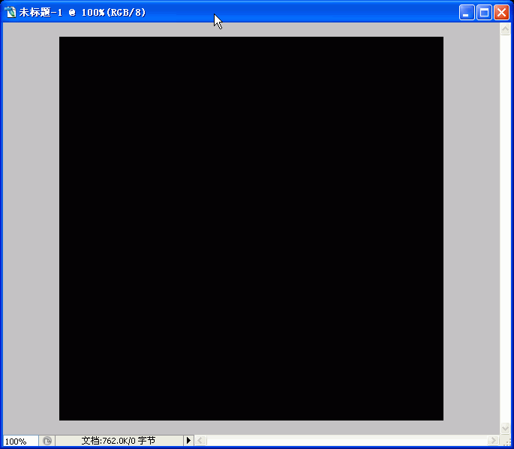Click the zoom percentage field showing 100%
514x449 pixels.
21,441
